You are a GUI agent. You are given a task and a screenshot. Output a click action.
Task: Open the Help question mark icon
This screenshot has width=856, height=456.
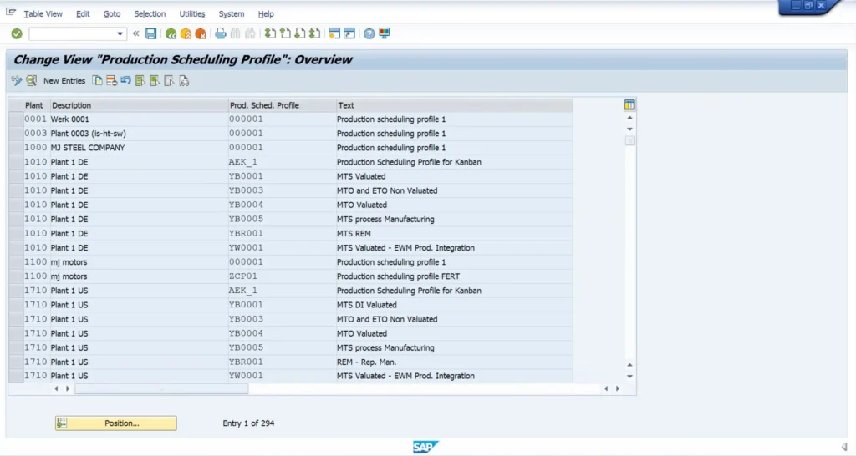(369, 33)
